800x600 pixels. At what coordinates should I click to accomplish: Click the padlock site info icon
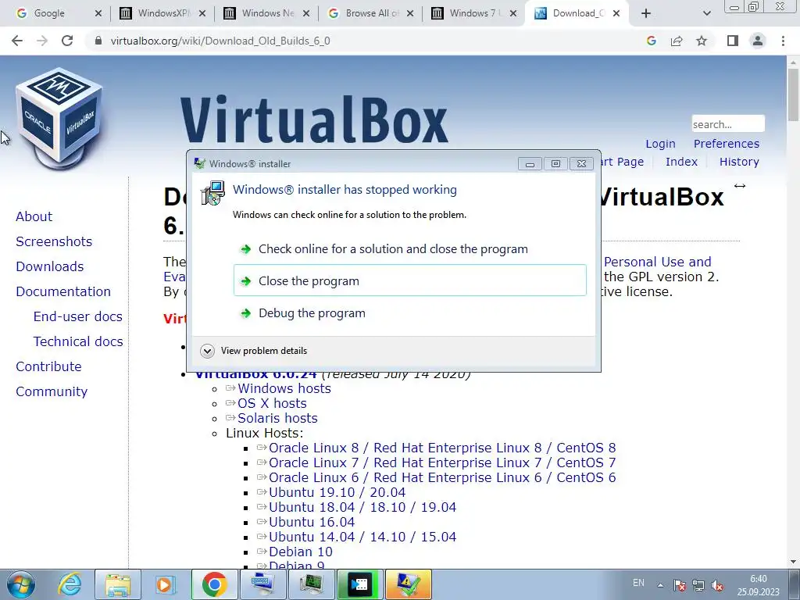pos(98,41)
